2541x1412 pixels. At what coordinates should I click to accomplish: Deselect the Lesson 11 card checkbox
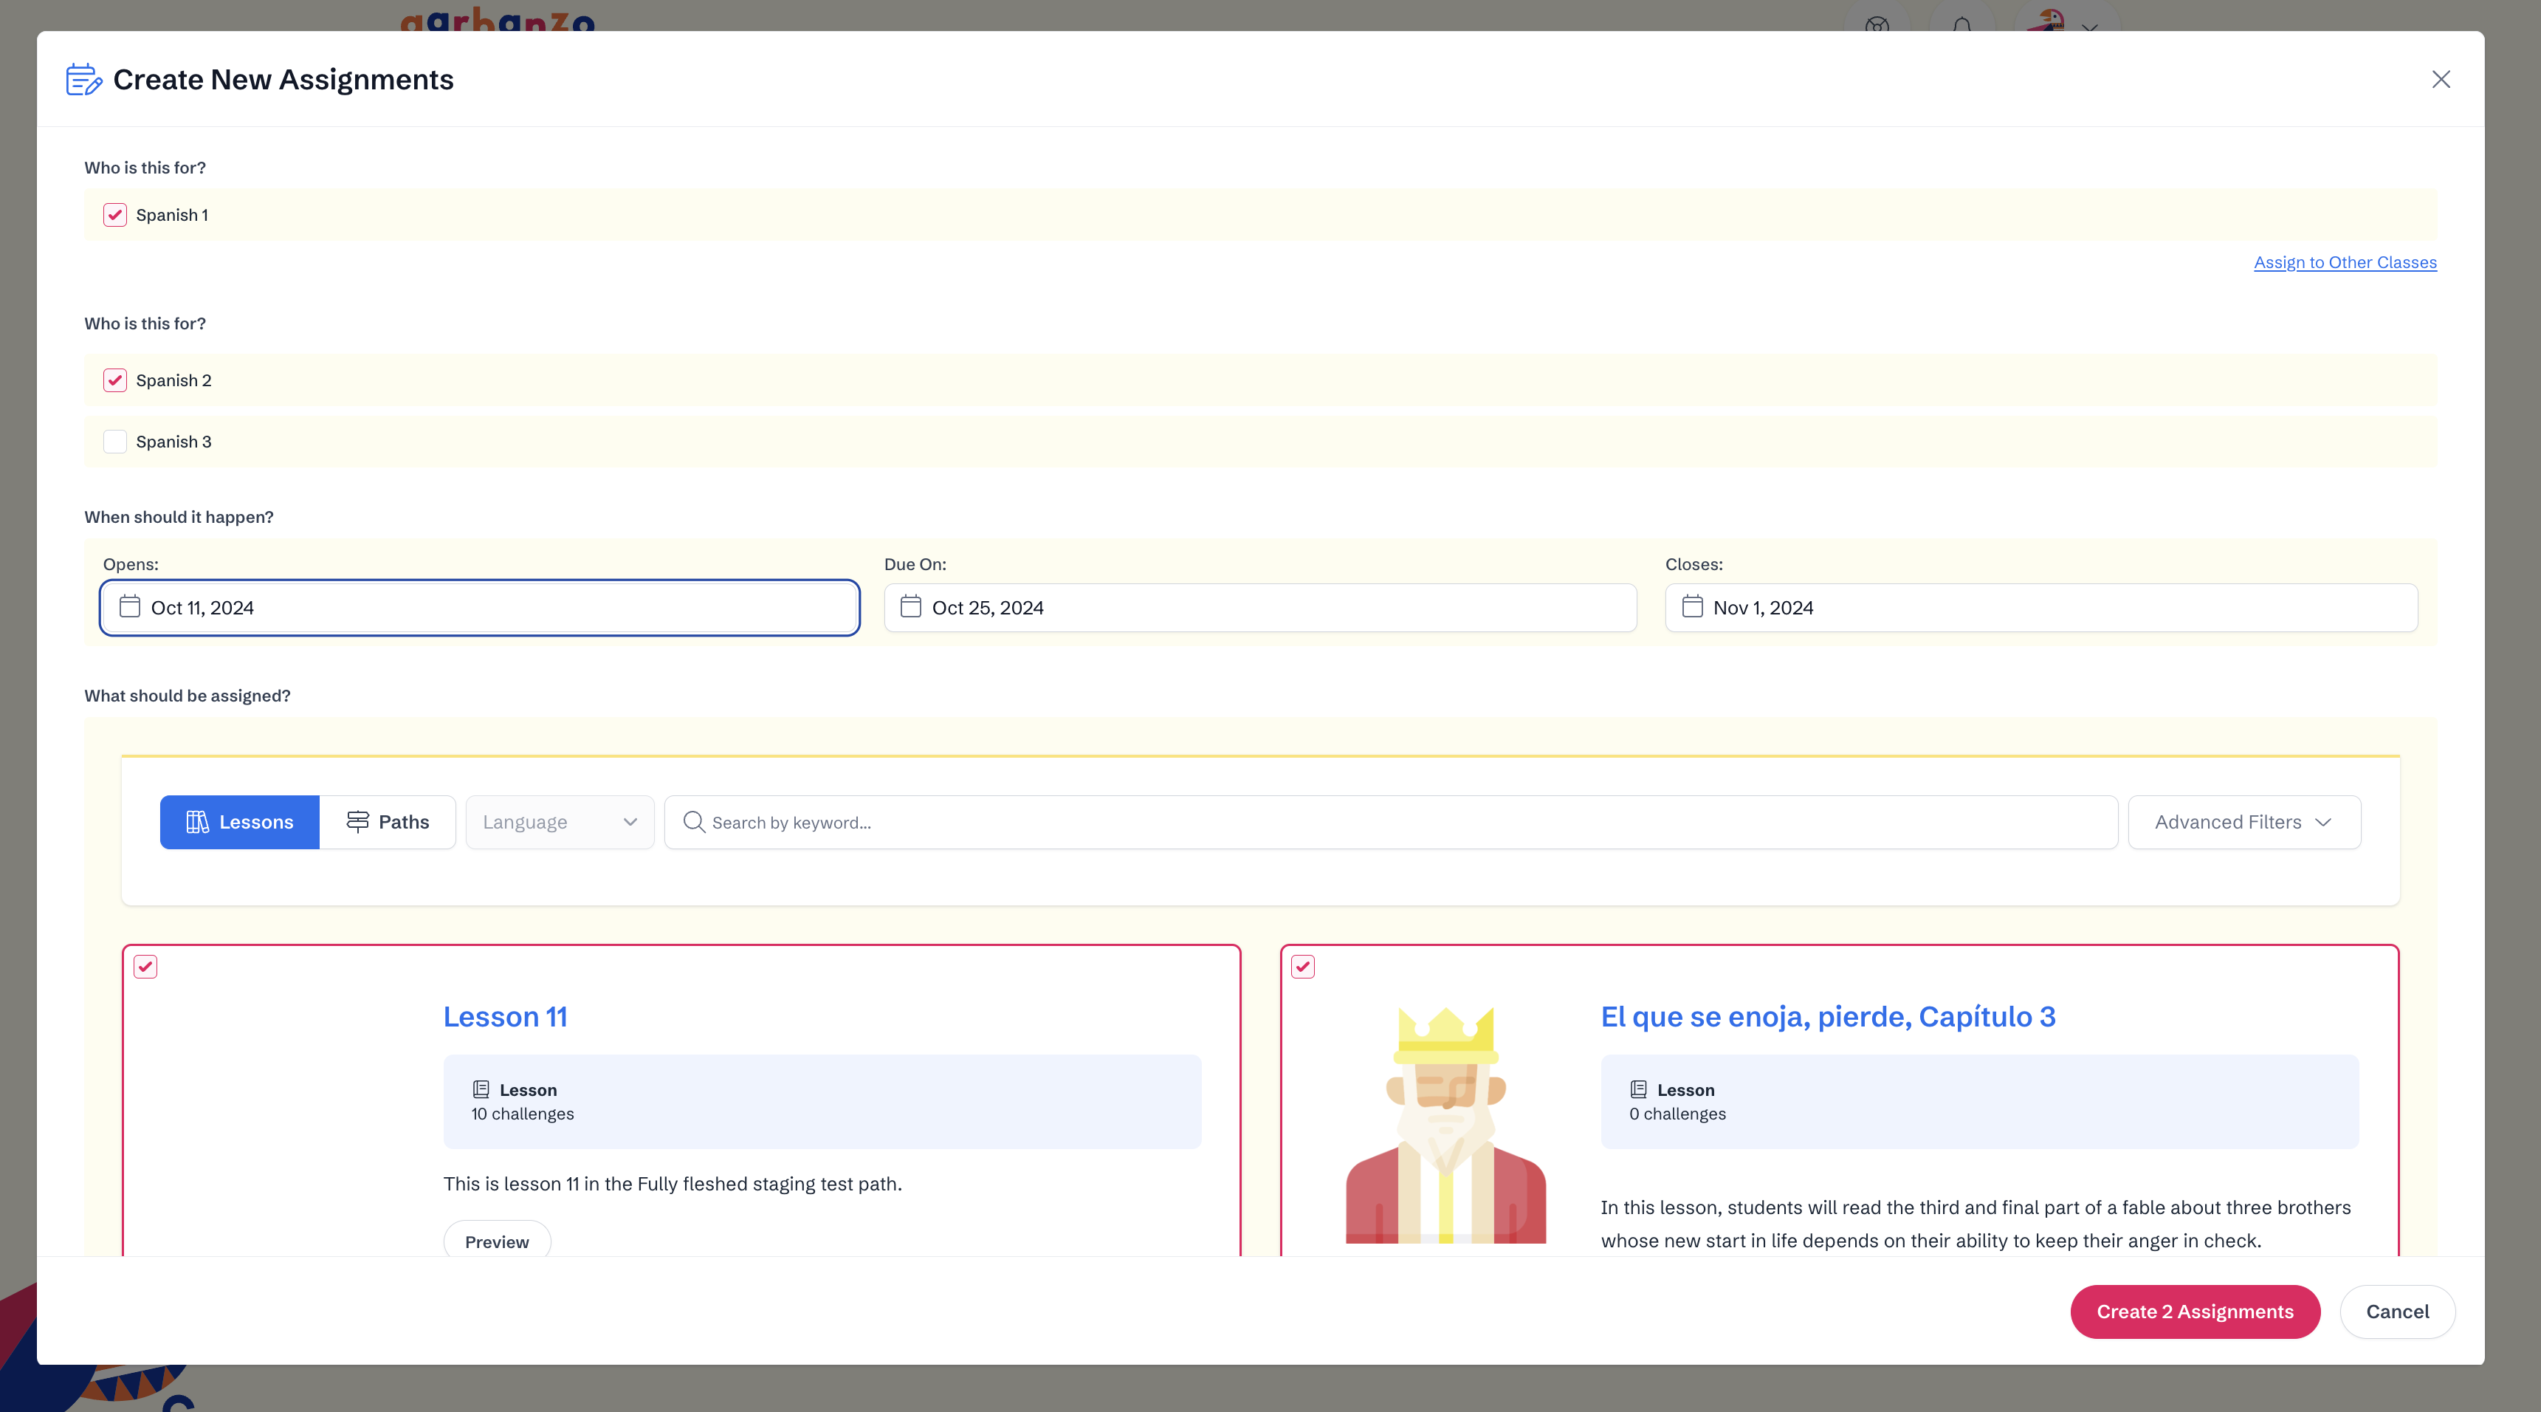point(146,967)
